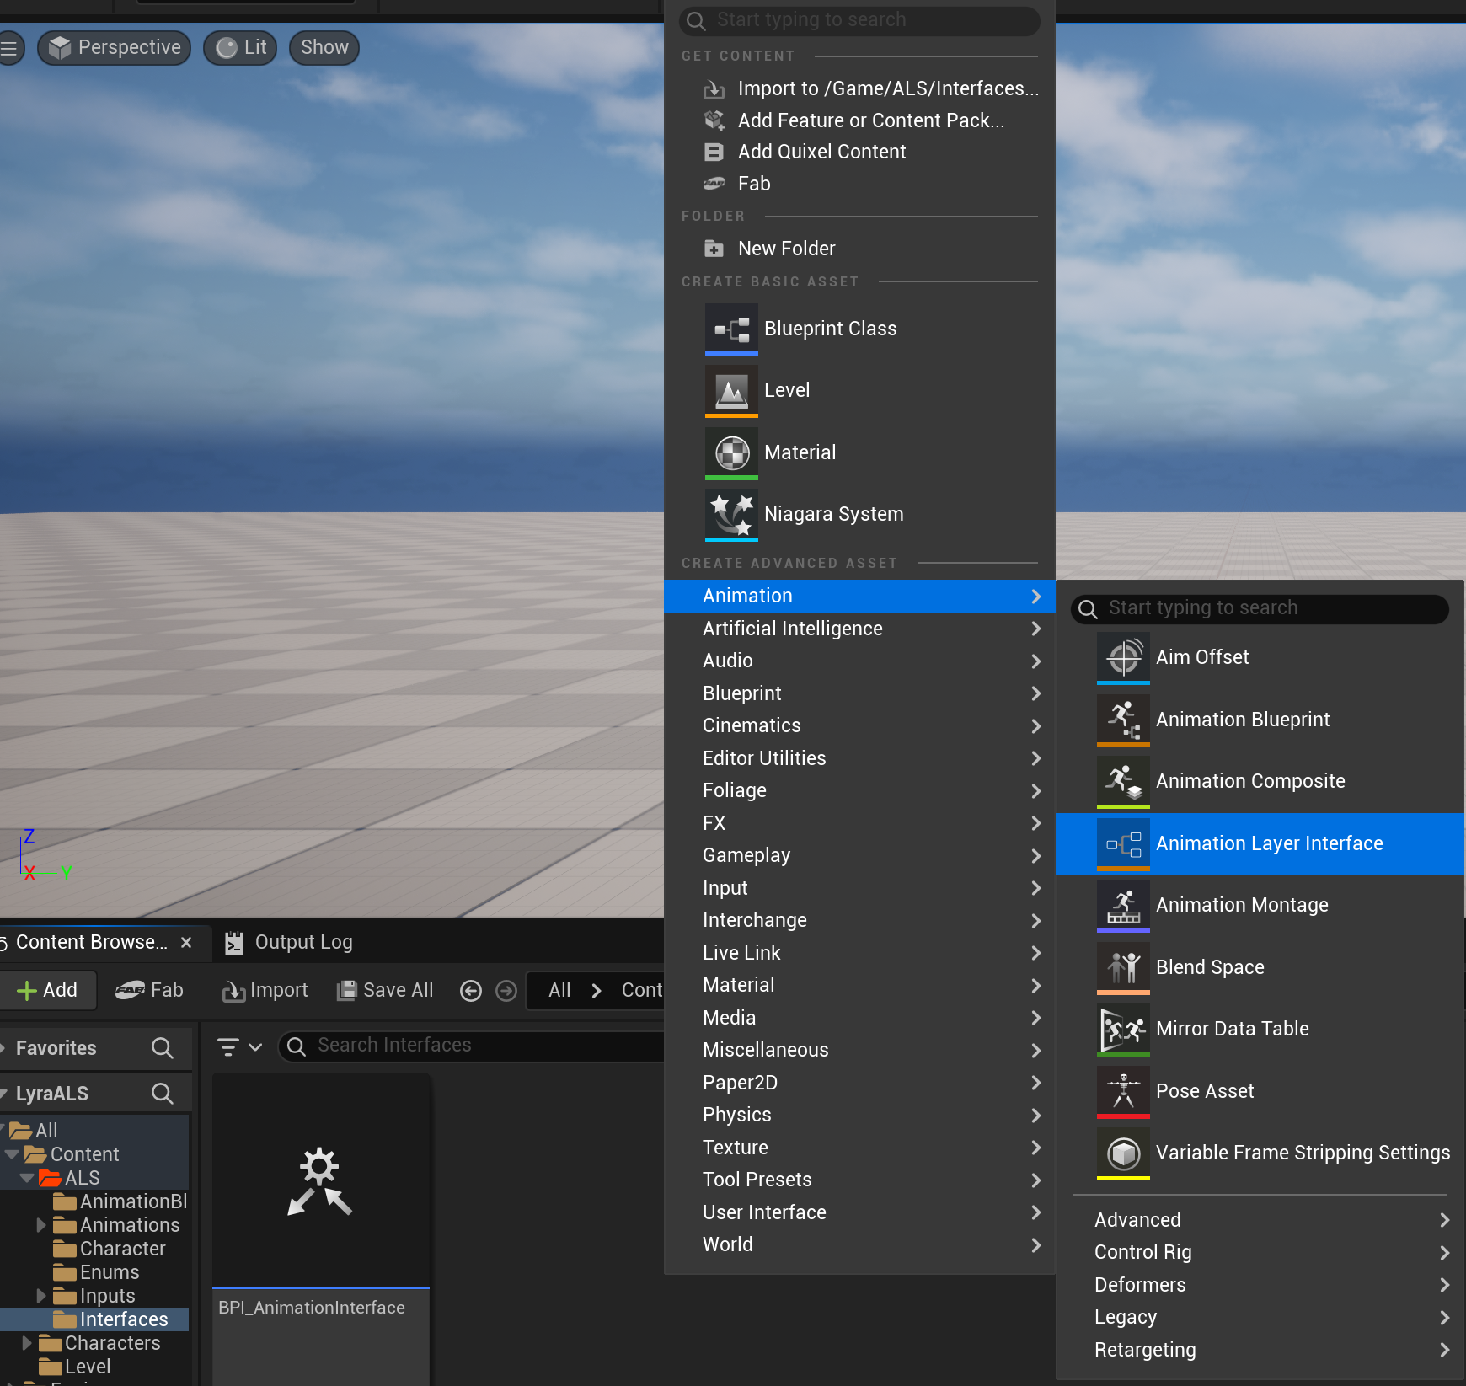1466x1386 pixels.
Task: Open the Blueprint advanced asset submenu
Action: pos(859,693)
